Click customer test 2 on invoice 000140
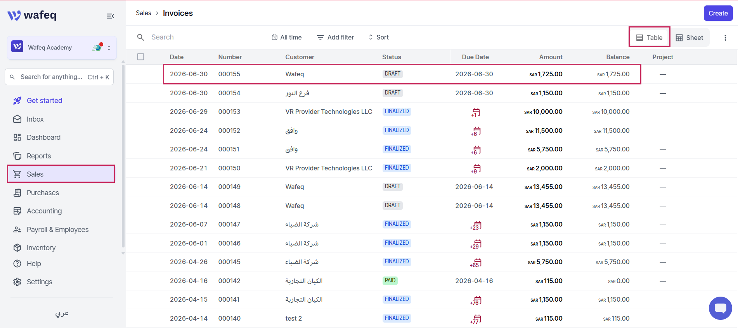 click(293, 318)
